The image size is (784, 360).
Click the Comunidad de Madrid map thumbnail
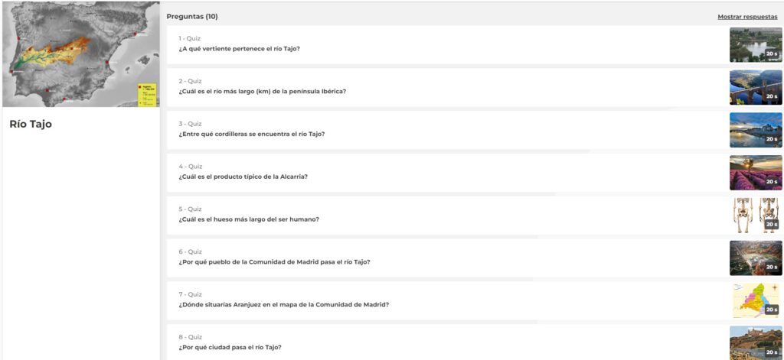755,300
